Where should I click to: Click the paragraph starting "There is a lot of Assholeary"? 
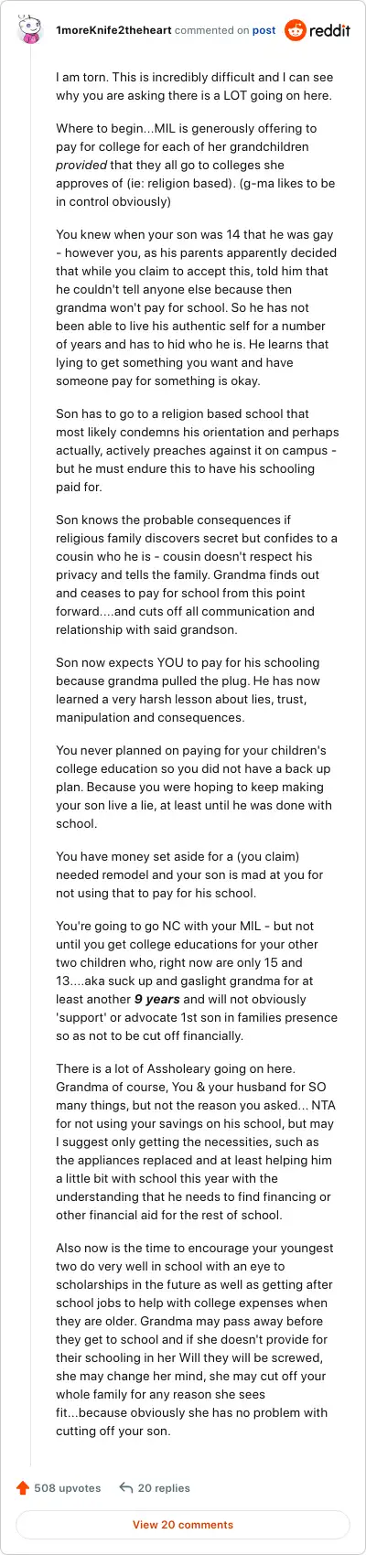coord(195,1142)
